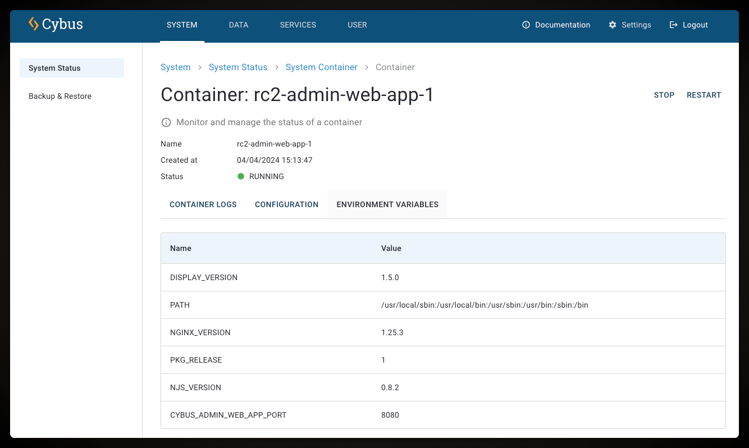Click the Logout arrow icon

674,25
